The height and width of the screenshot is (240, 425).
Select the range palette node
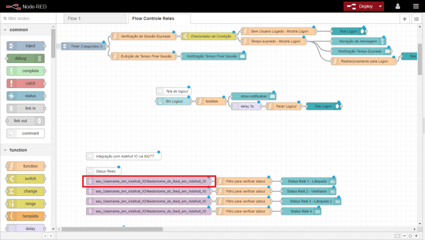(x=26, y=203)
